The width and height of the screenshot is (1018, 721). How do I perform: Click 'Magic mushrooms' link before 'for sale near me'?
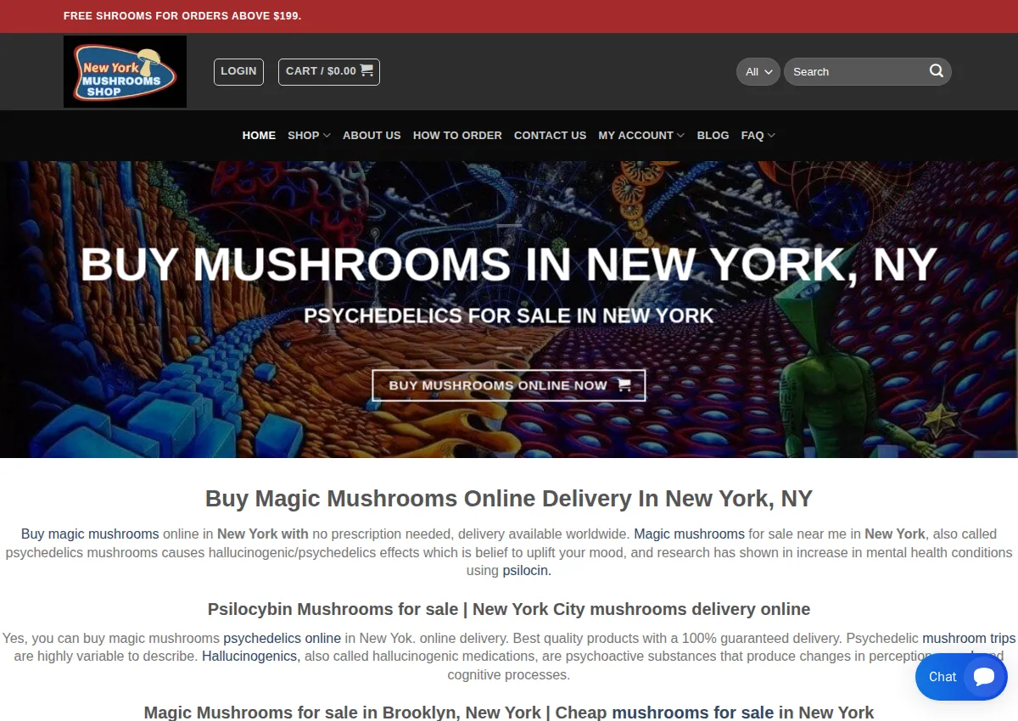[690, 534]
